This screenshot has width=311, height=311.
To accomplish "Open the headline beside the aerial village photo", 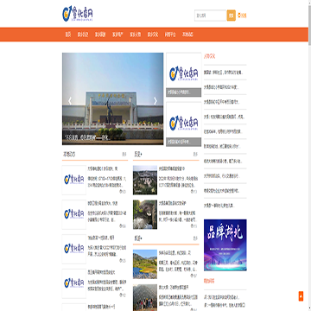I will [x=172, y=168].
